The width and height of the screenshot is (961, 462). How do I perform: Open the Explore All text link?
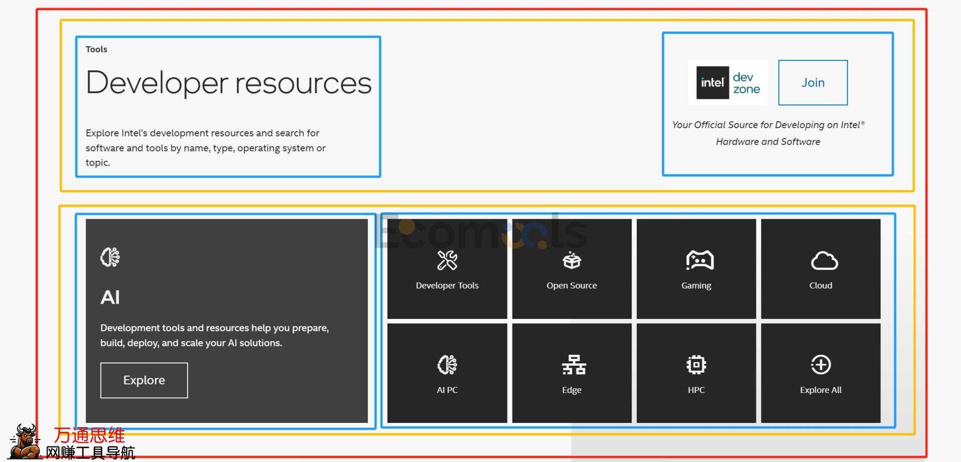point(820,390)
